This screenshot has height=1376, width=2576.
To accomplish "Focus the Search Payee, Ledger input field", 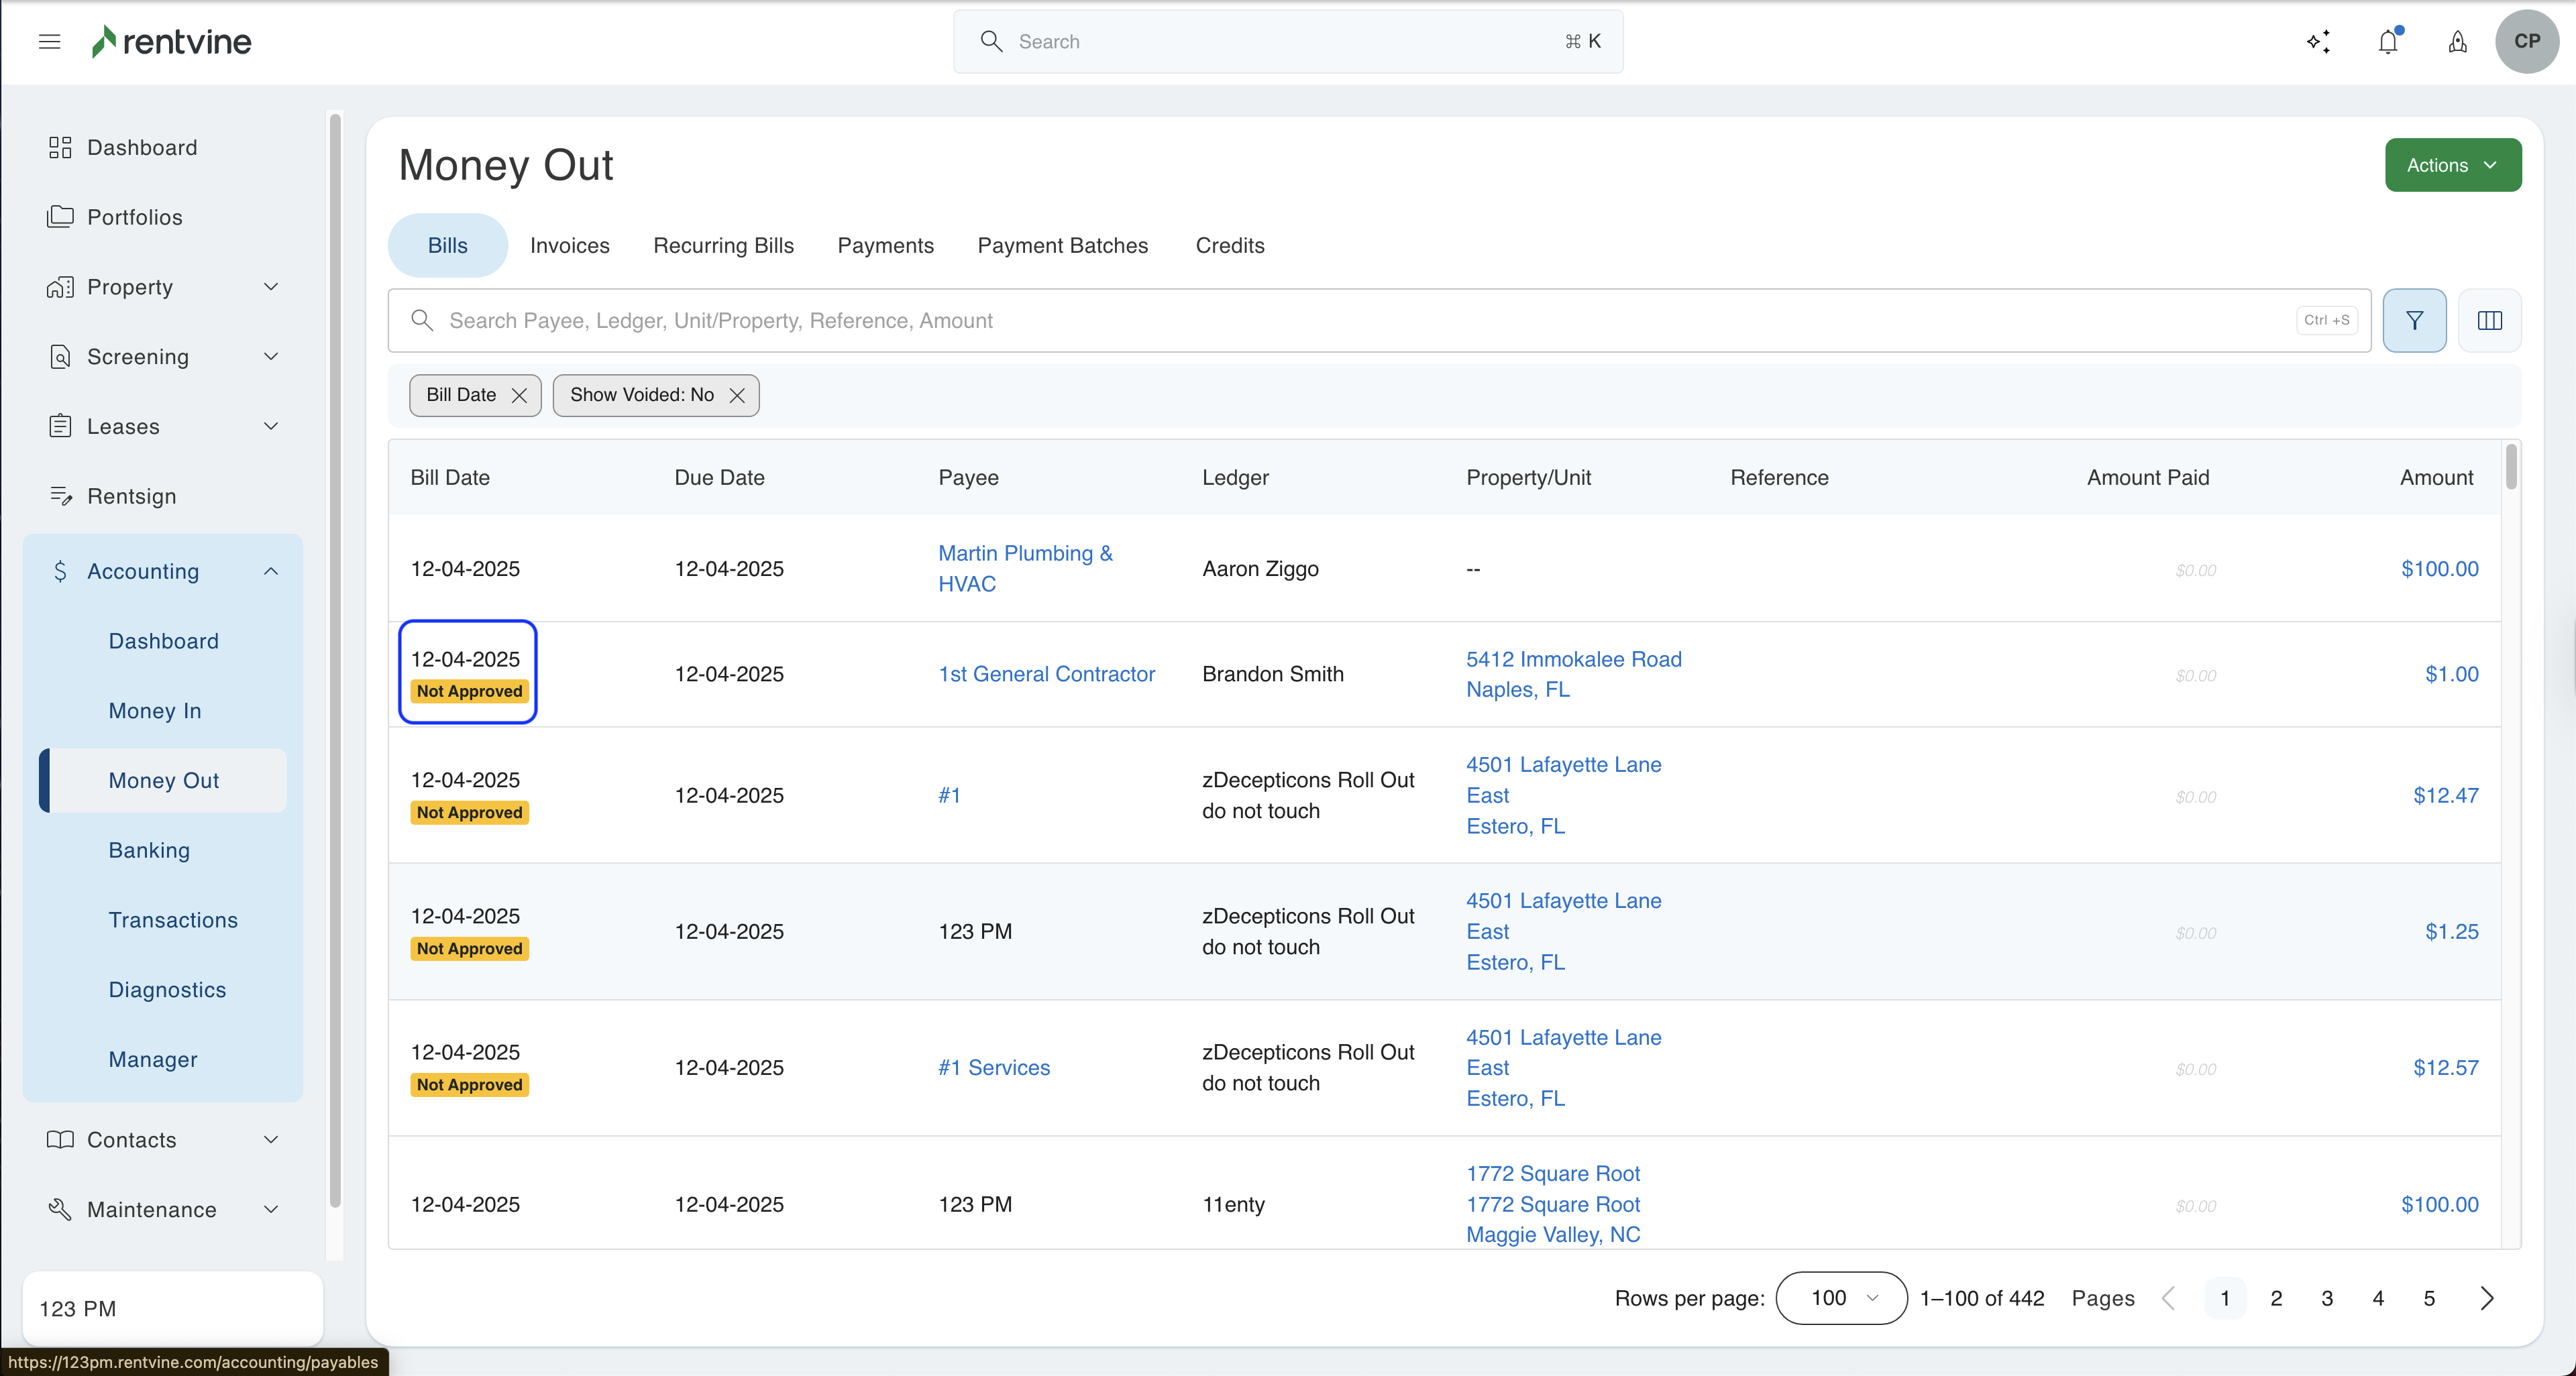I will pos(1360,321).
